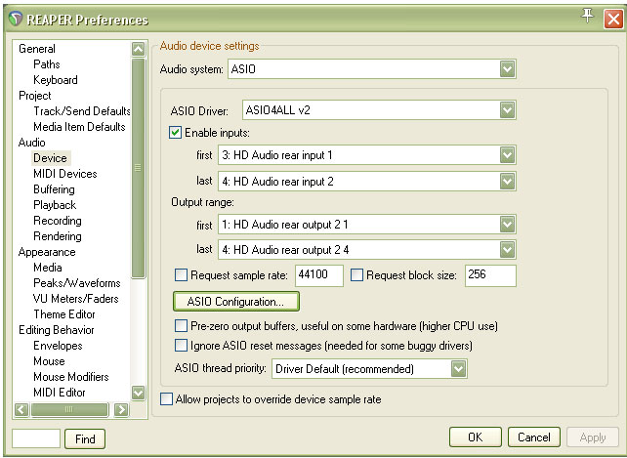Open Envelopes settings page

coord(58,346)
